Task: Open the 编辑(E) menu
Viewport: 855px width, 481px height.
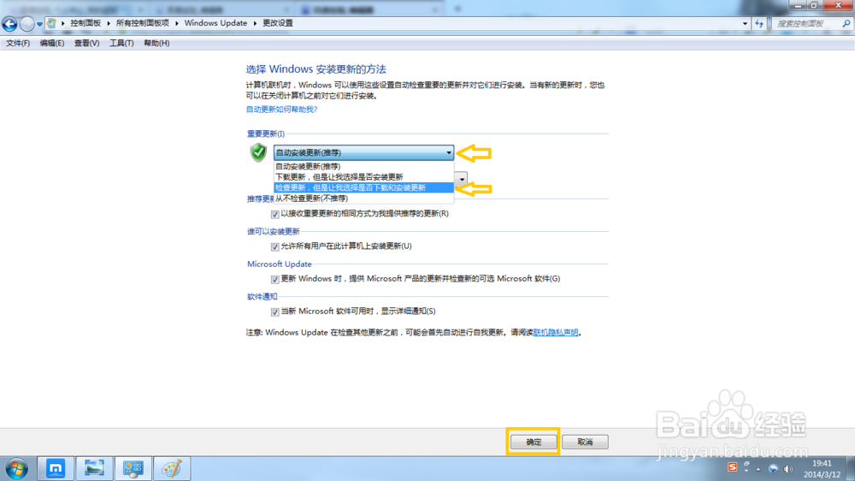Action: 52,43
